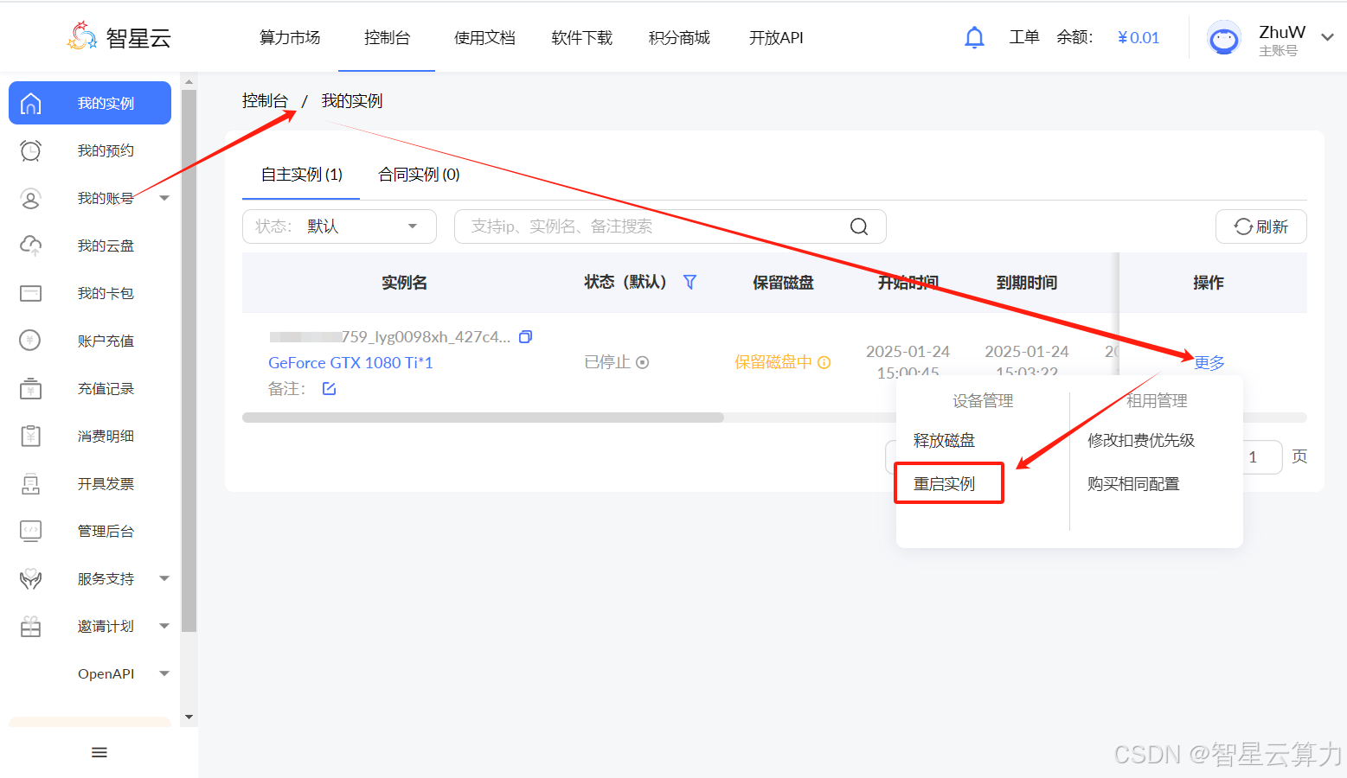The width and height of the screenshot is (1347, 778).
Task: Click the 智星云 logo icon
Action: (x=82, y=36)
